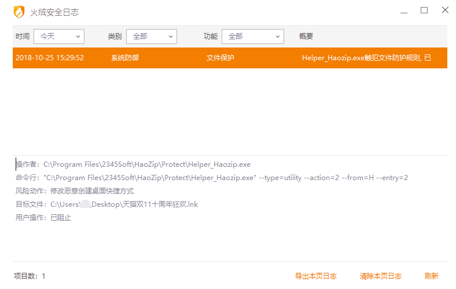Click the Huorong shield logo icon
The height and width of the screenshot is (289, 456).
click(x=19, y=12)
